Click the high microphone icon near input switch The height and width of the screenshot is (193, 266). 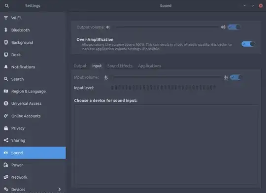(226, 77)
